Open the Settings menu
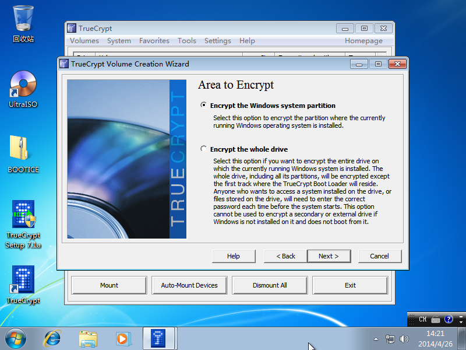 click(217, 41)
